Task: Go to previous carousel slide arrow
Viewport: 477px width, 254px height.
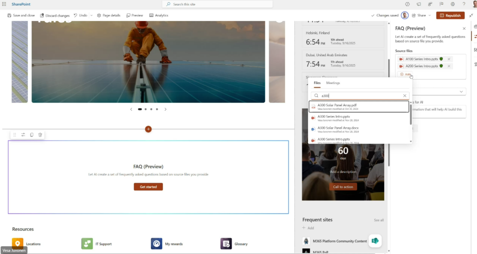Action: pos(131,109)
